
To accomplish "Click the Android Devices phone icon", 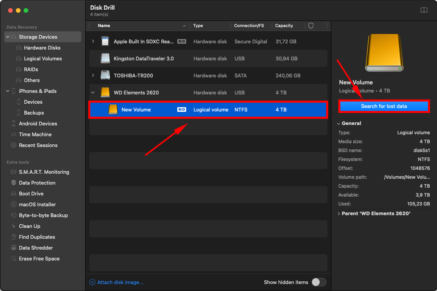I will point(14,123).
